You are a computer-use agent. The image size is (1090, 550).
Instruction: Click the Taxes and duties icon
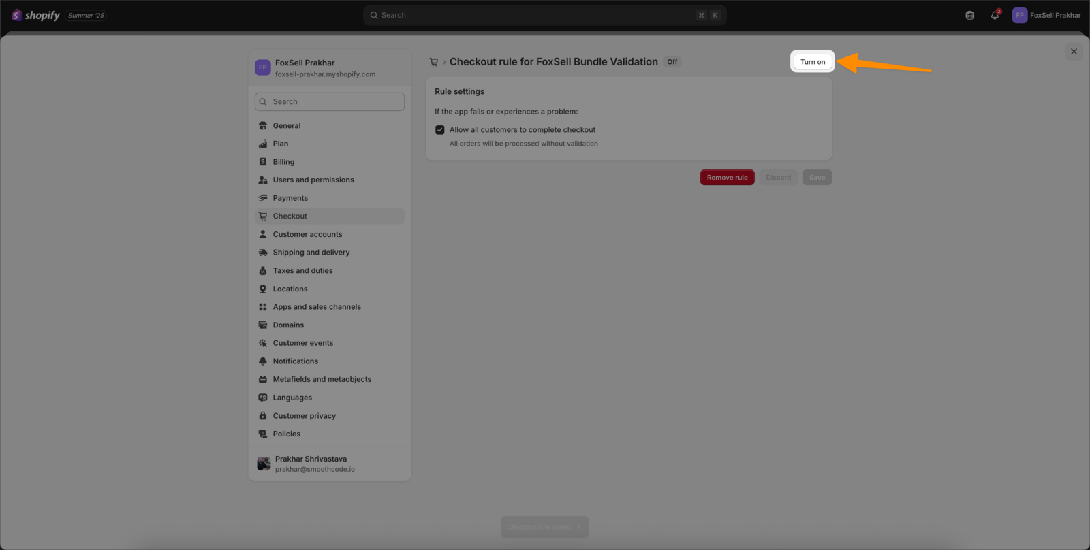tap(263, 271)
